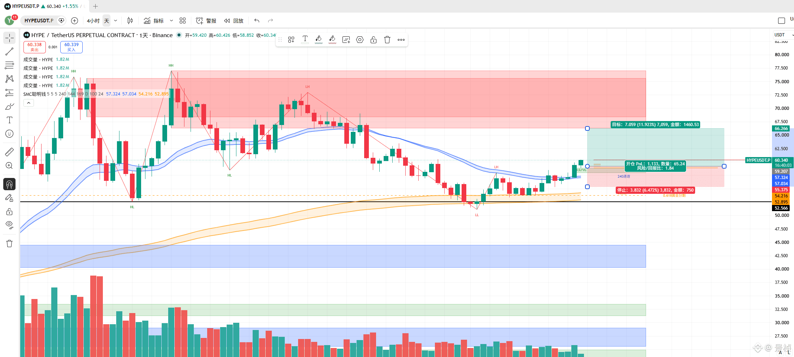Viewport: 794px width, 357px height.
Task: Select the text annotation tool in sidebar
Action: (x=9, y=120)
